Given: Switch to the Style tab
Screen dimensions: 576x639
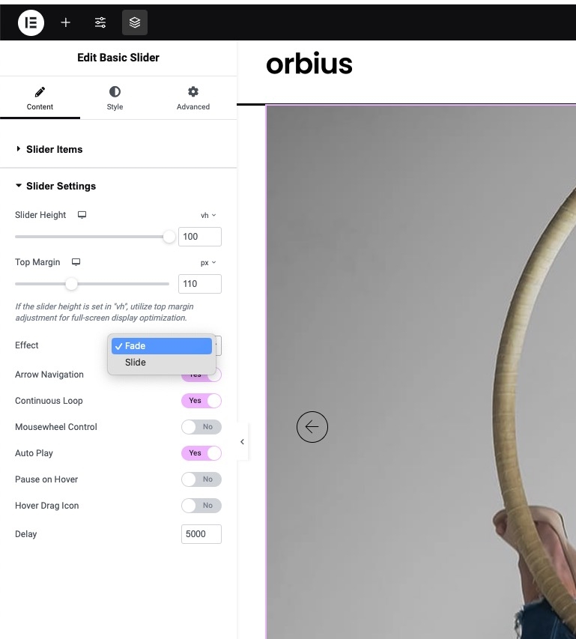Looking at the screenshot, I should [x=115, y=98].
